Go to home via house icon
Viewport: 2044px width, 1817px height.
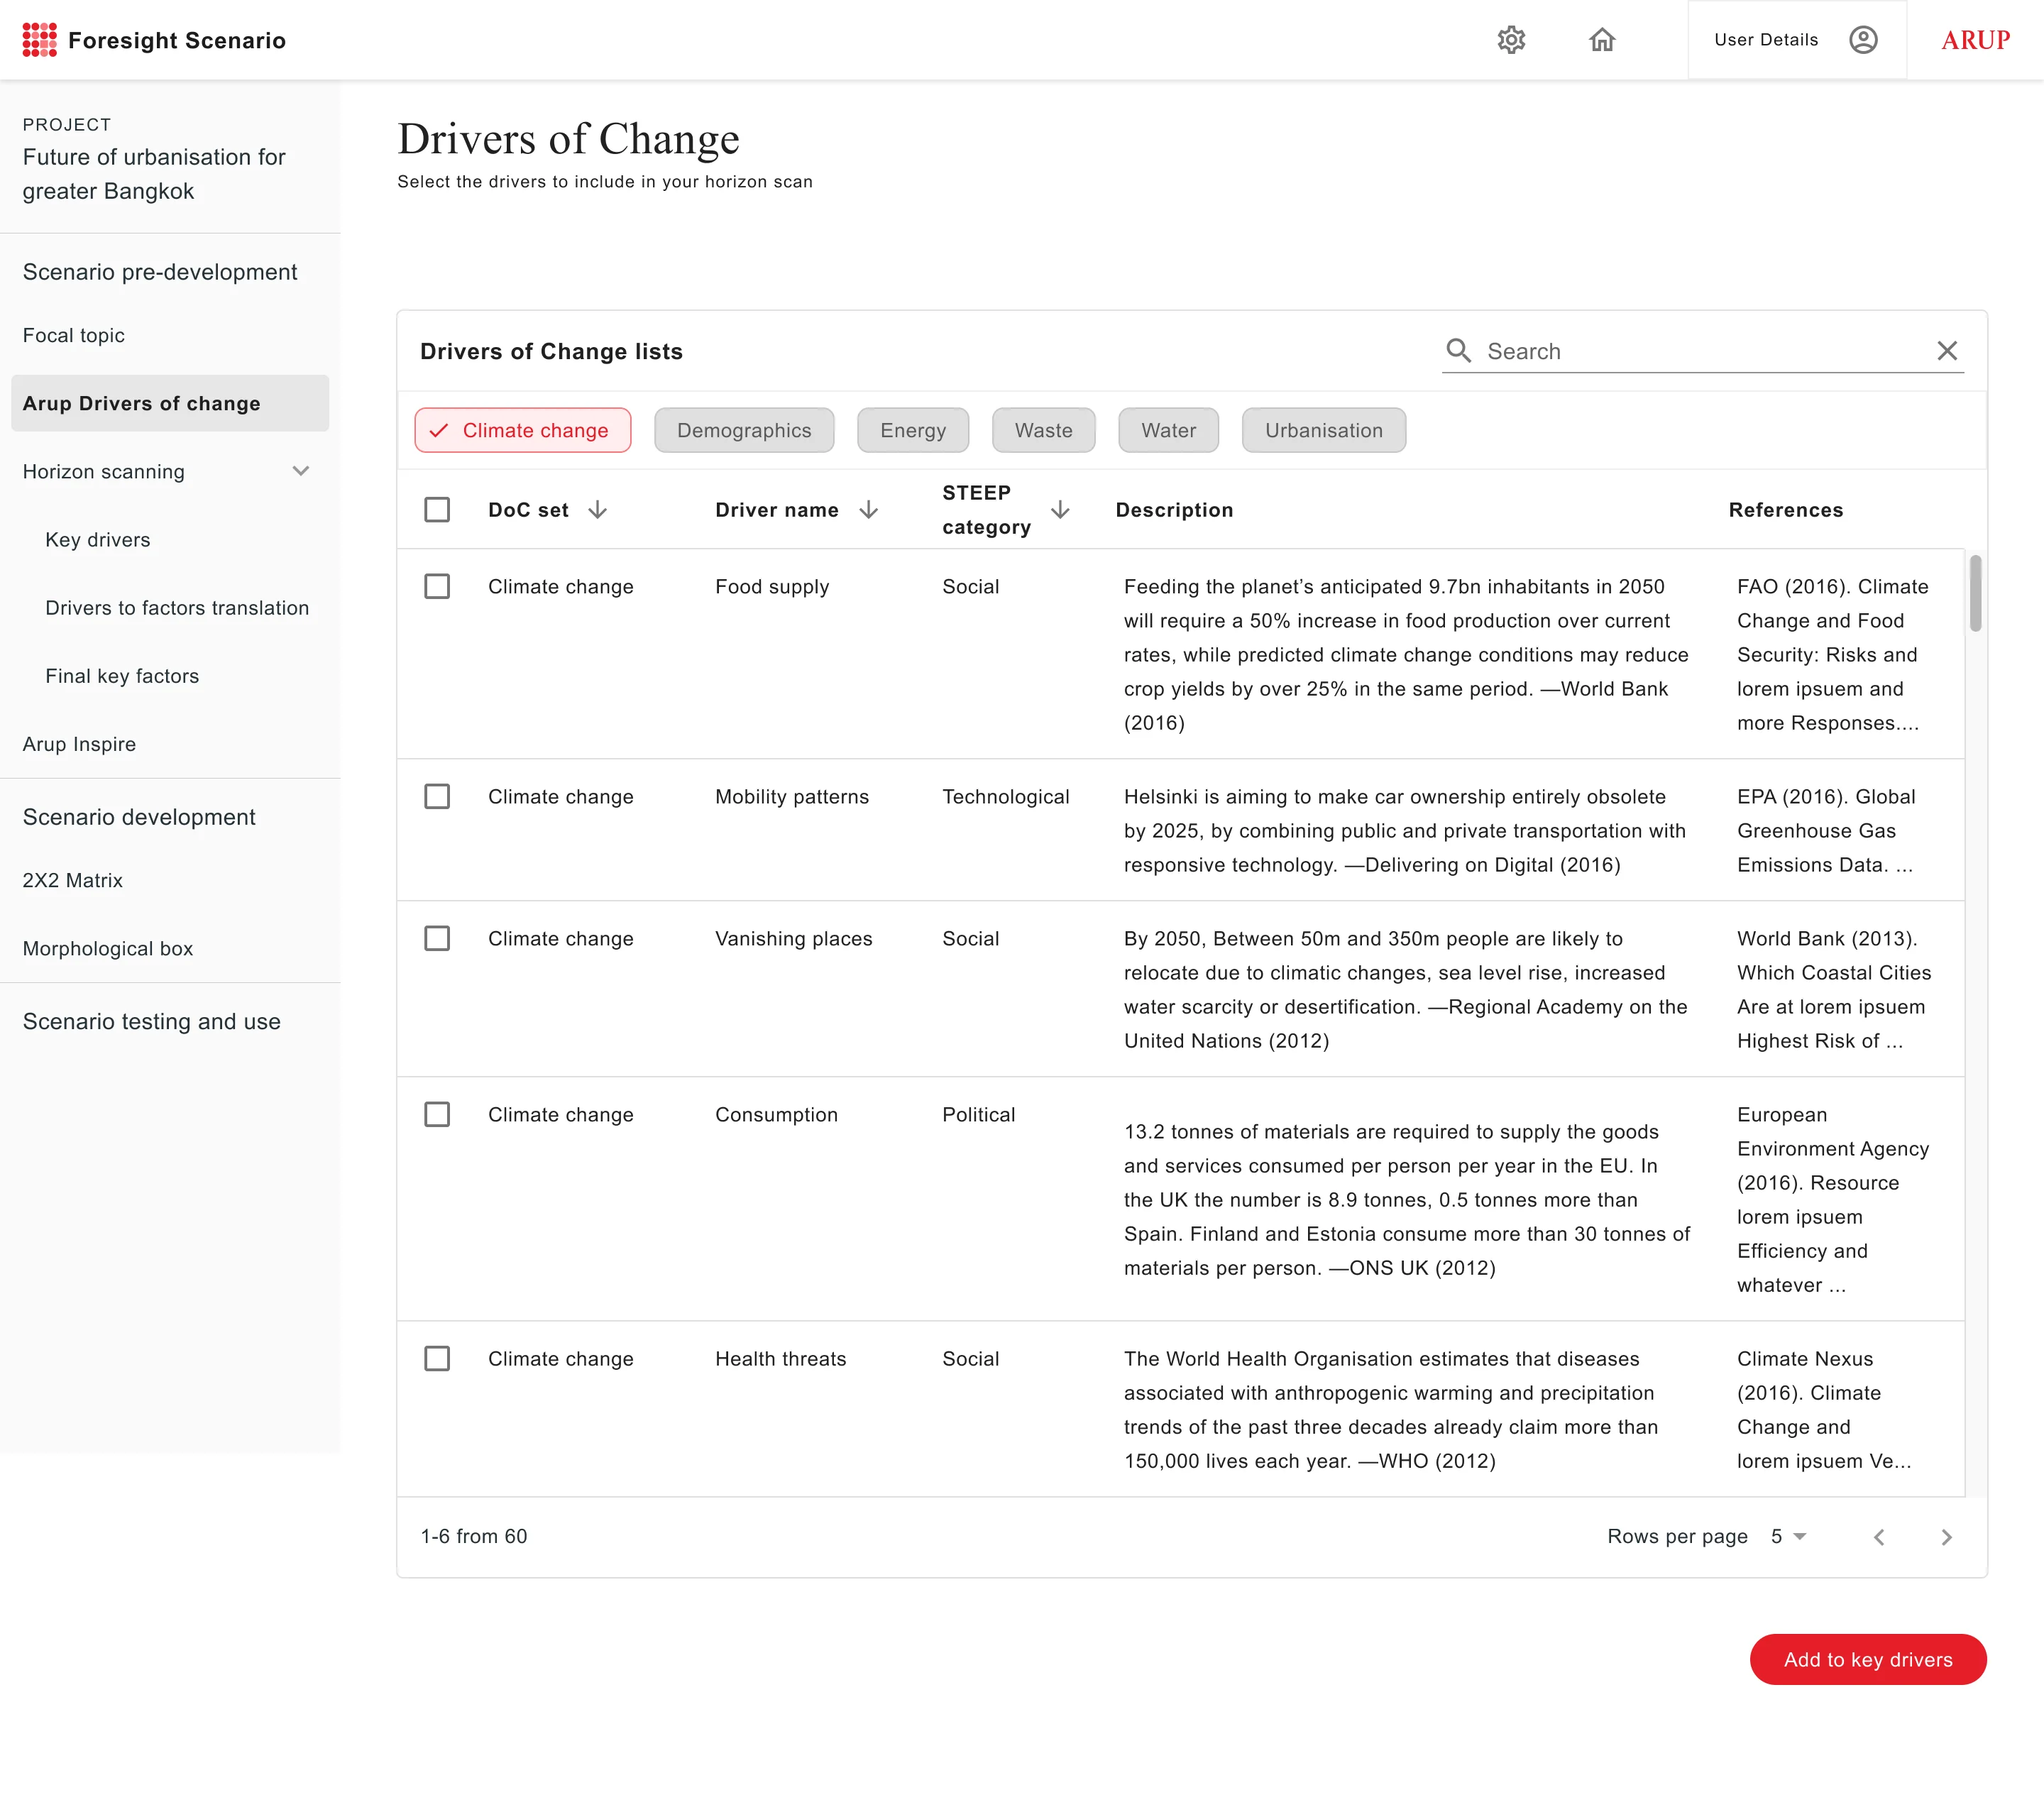tap(1602, 40)
